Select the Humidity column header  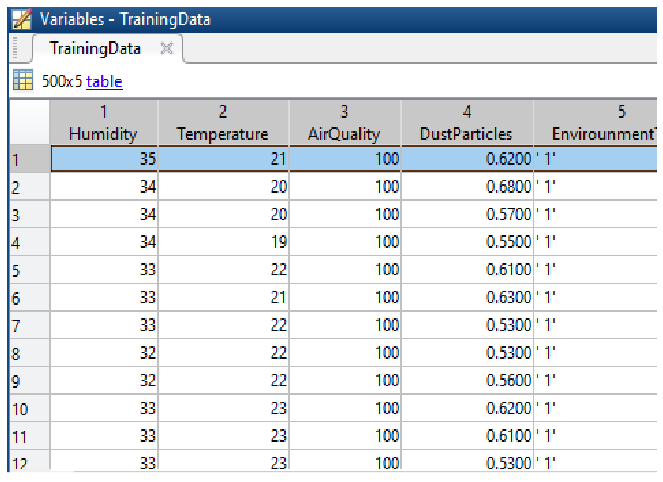(x=103, y=123)
